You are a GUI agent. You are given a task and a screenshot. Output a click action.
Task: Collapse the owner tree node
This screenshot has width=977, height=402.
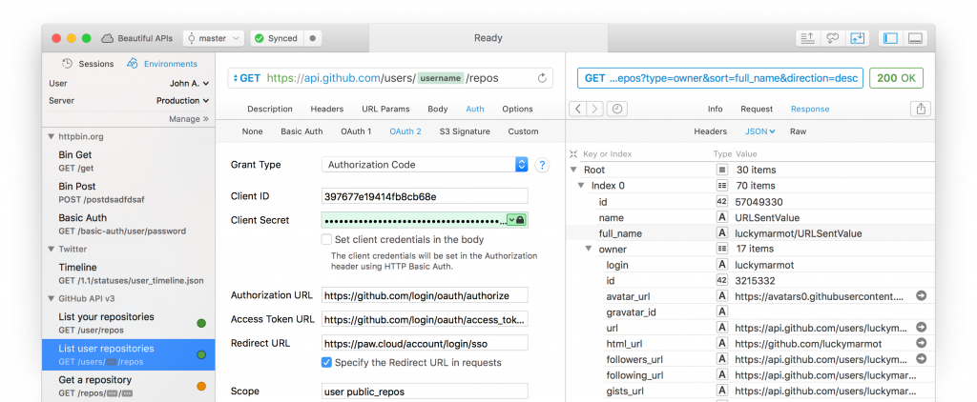coord(589,249)
